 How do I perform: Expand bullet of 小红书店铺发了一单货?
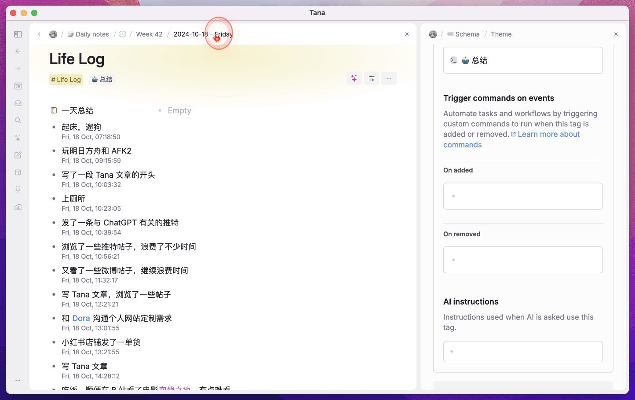click(x=54, y=342)
